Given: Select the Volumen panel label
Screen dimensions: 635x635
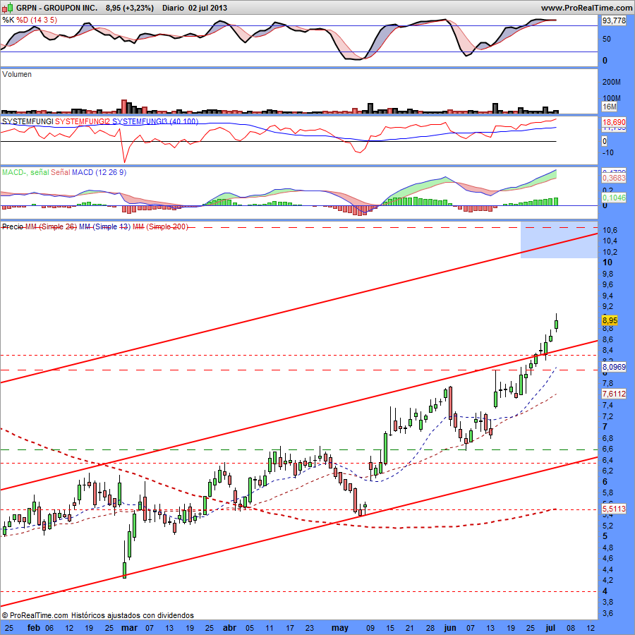Looking at the screenshot, I should click(17, 74).
